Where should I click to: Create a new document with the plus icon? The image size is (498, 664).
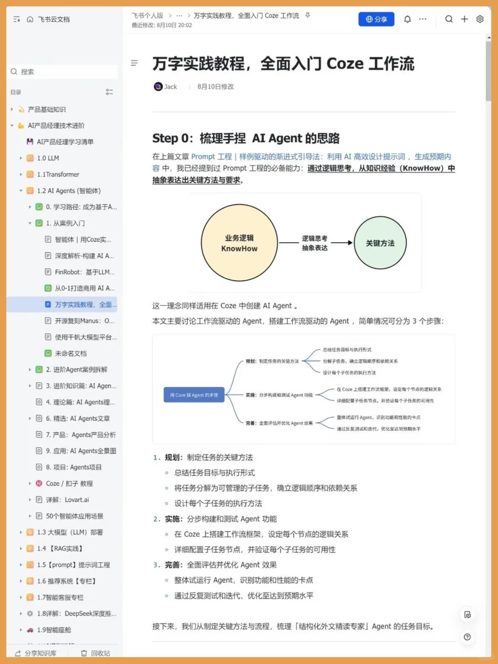pyautogui.click(x=464, y=19)
